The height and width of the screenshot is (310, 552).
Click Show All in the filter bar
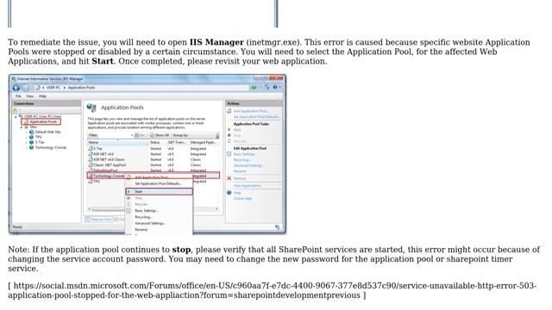[159, 135]
